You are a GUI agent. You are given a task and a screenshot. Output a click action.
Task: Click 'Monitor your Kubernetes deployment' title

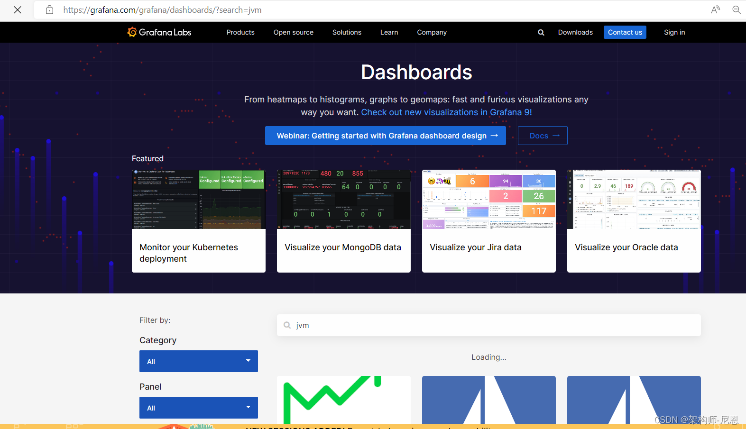pos(189,253)
